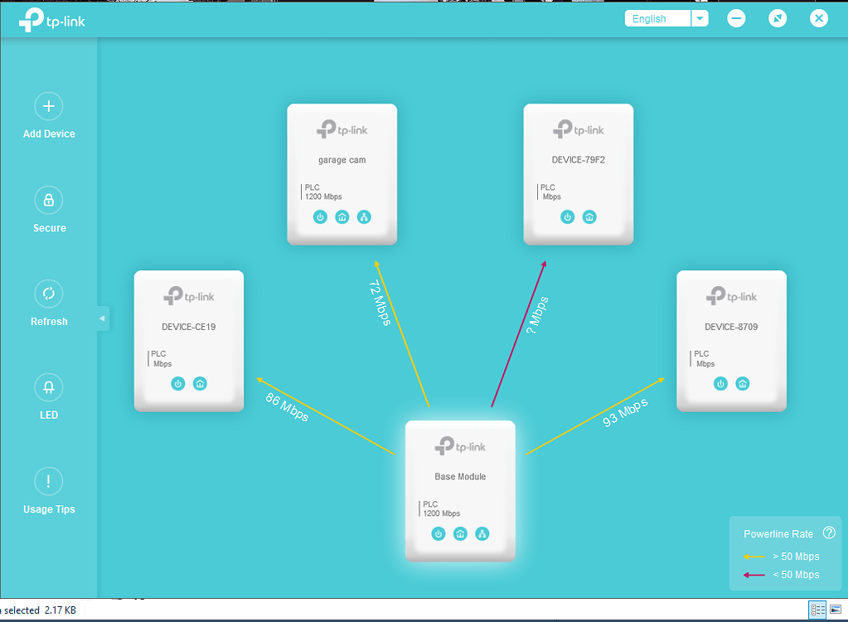
Task: Open the LED settings icon
Action: pos(49,388)
